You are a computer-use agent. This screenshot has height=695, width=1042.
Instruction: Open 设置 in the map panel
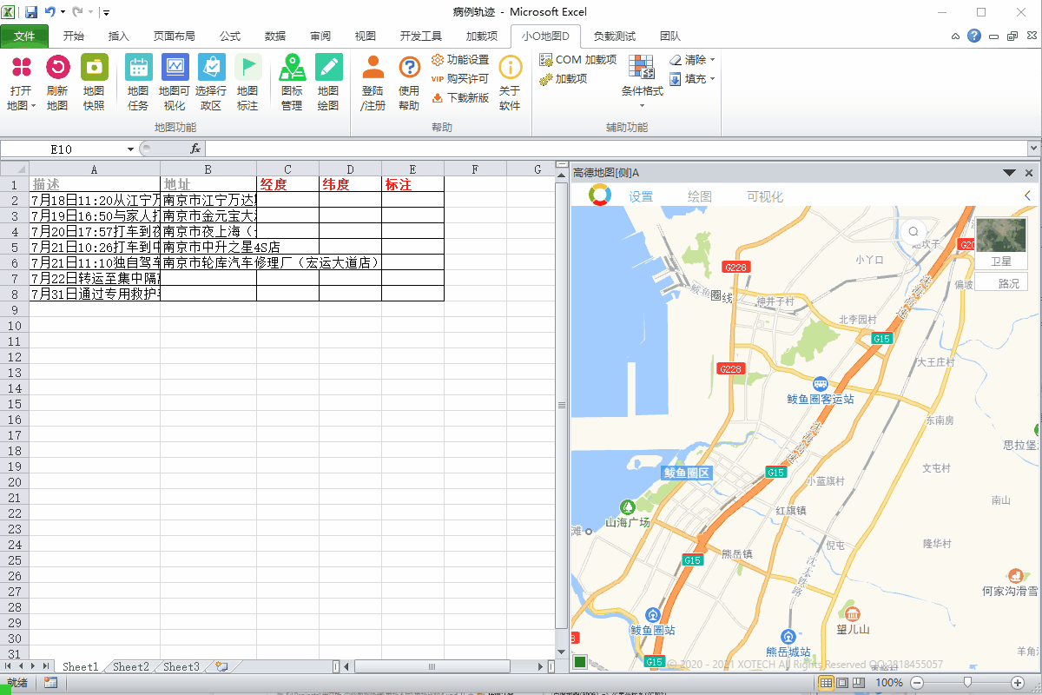pos(641,197)
